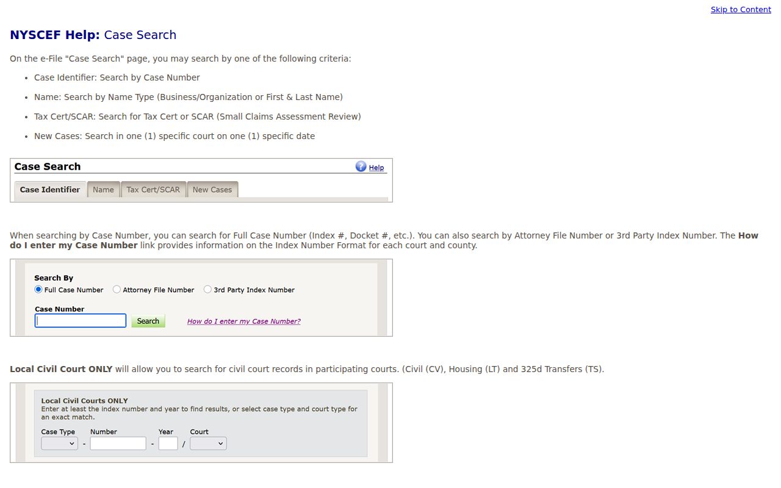781x488 pixels.
Task: Click the green Search button
Action: click(x=148, y=321)
